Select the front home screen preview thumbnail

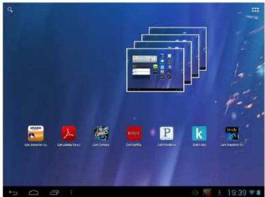[x=155, y=70]
